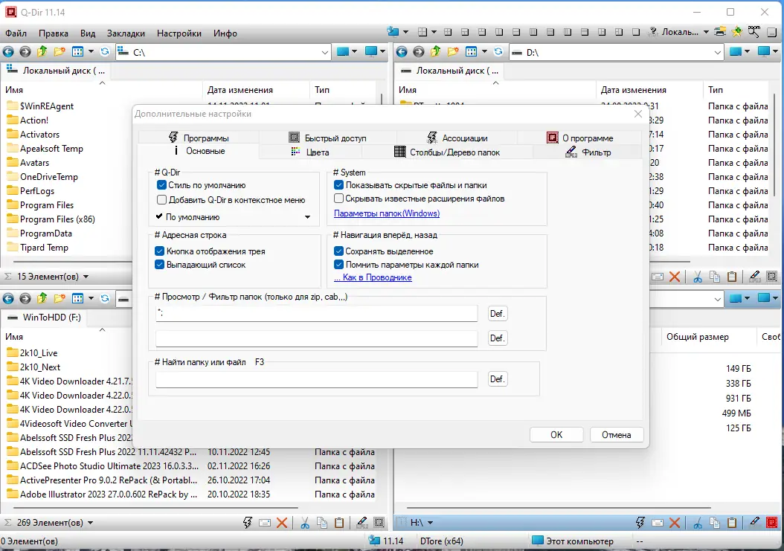This screenshot has height=551, width=784.
Task: Click Def. for the F3 find field
Action: [x=497, y=379]
